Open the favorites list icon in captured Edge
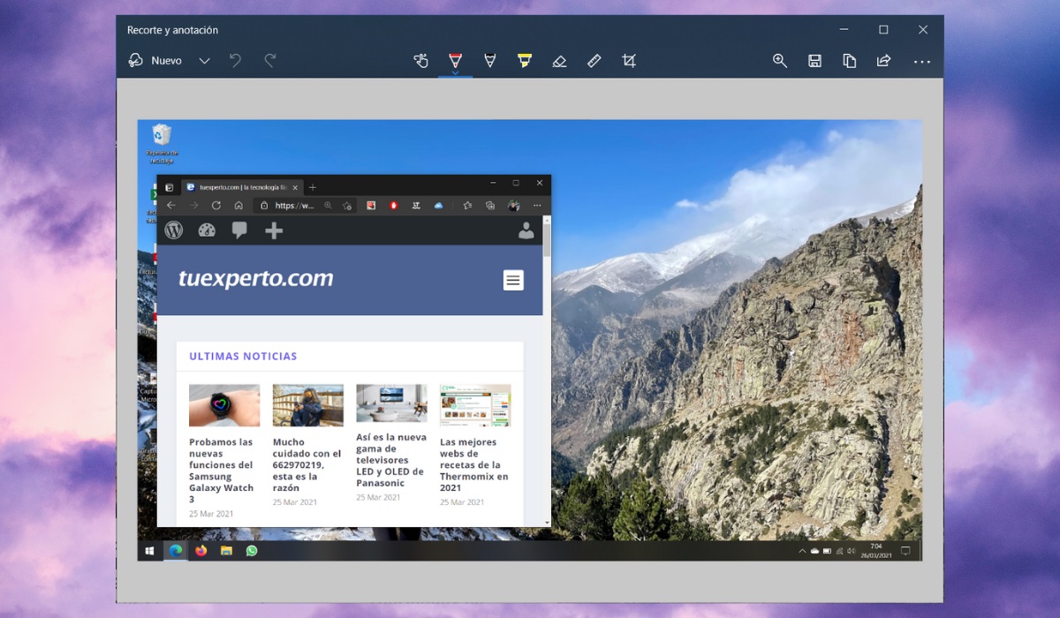This screenshot has width=1060, height=618. pyautogui.click(x=467, y=206)
